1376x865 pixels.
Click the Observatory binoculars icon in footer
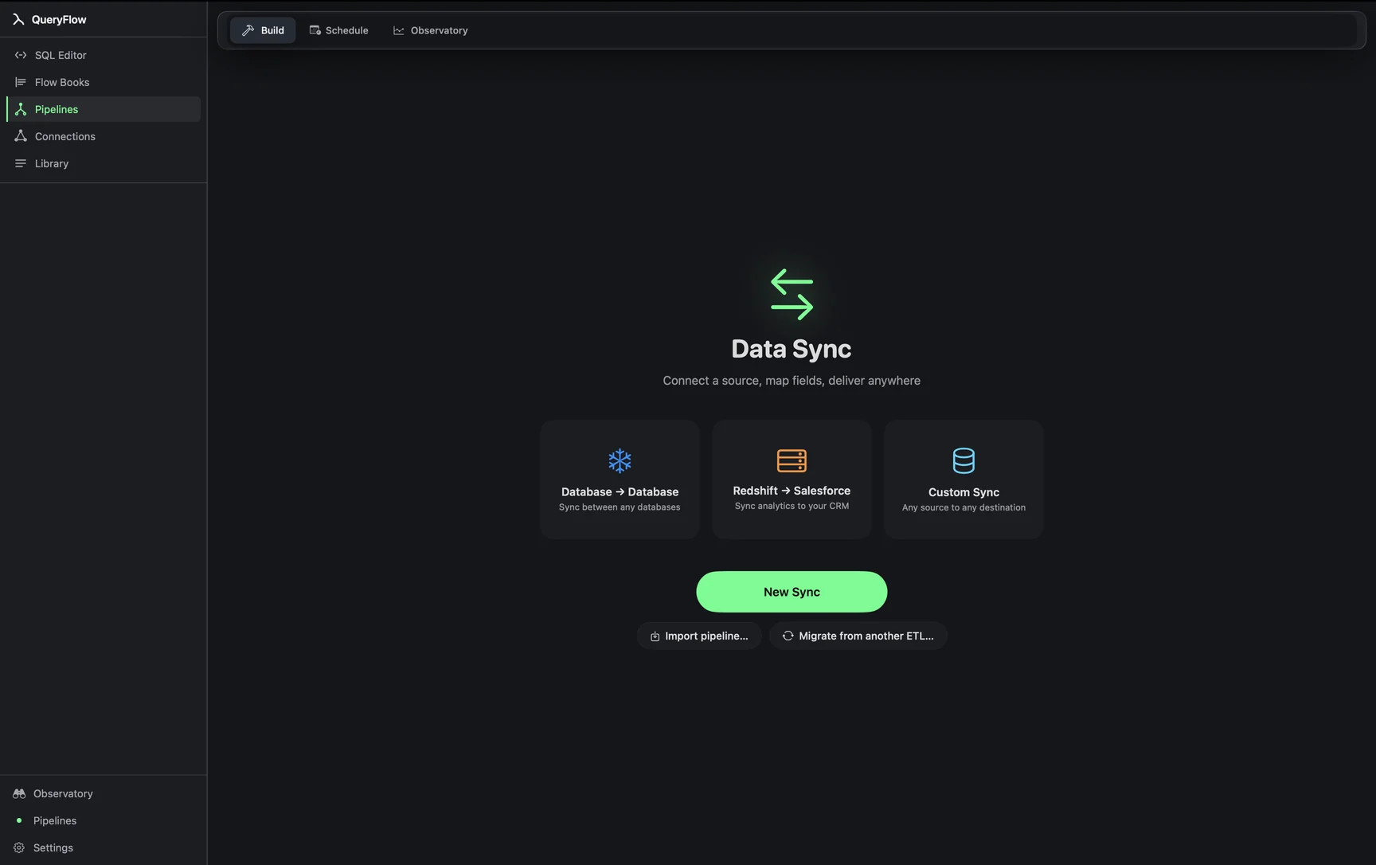19,793
